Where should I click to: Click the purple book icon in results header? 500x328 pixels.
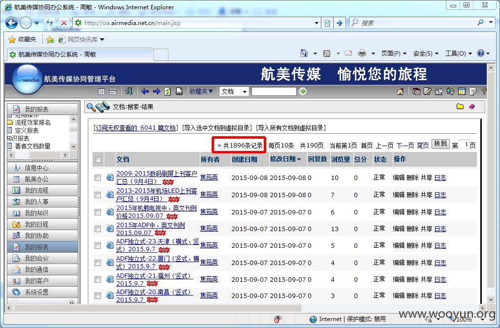pyautogui.click(x=471, y=106)
